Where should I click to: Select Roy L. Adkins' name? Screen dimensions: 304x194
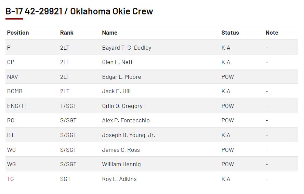[119, 179]
